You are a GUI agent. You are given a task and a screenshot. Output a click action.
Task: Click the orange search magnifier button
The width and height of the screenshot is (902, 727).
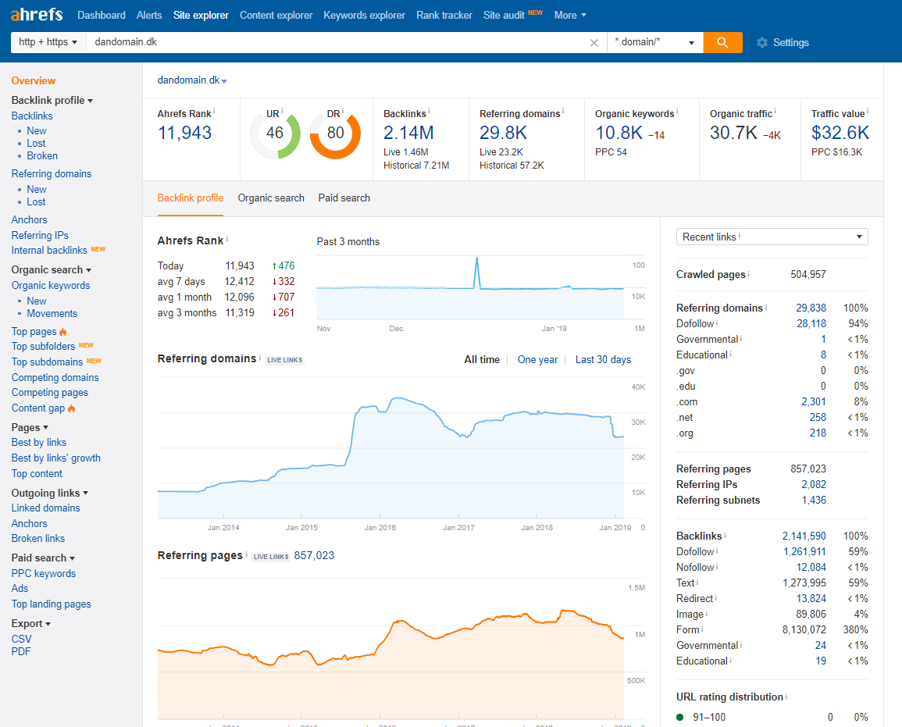coord(722,42)
